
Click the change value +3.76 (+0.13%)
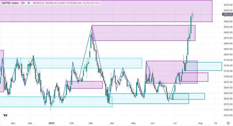pos(91,3)
